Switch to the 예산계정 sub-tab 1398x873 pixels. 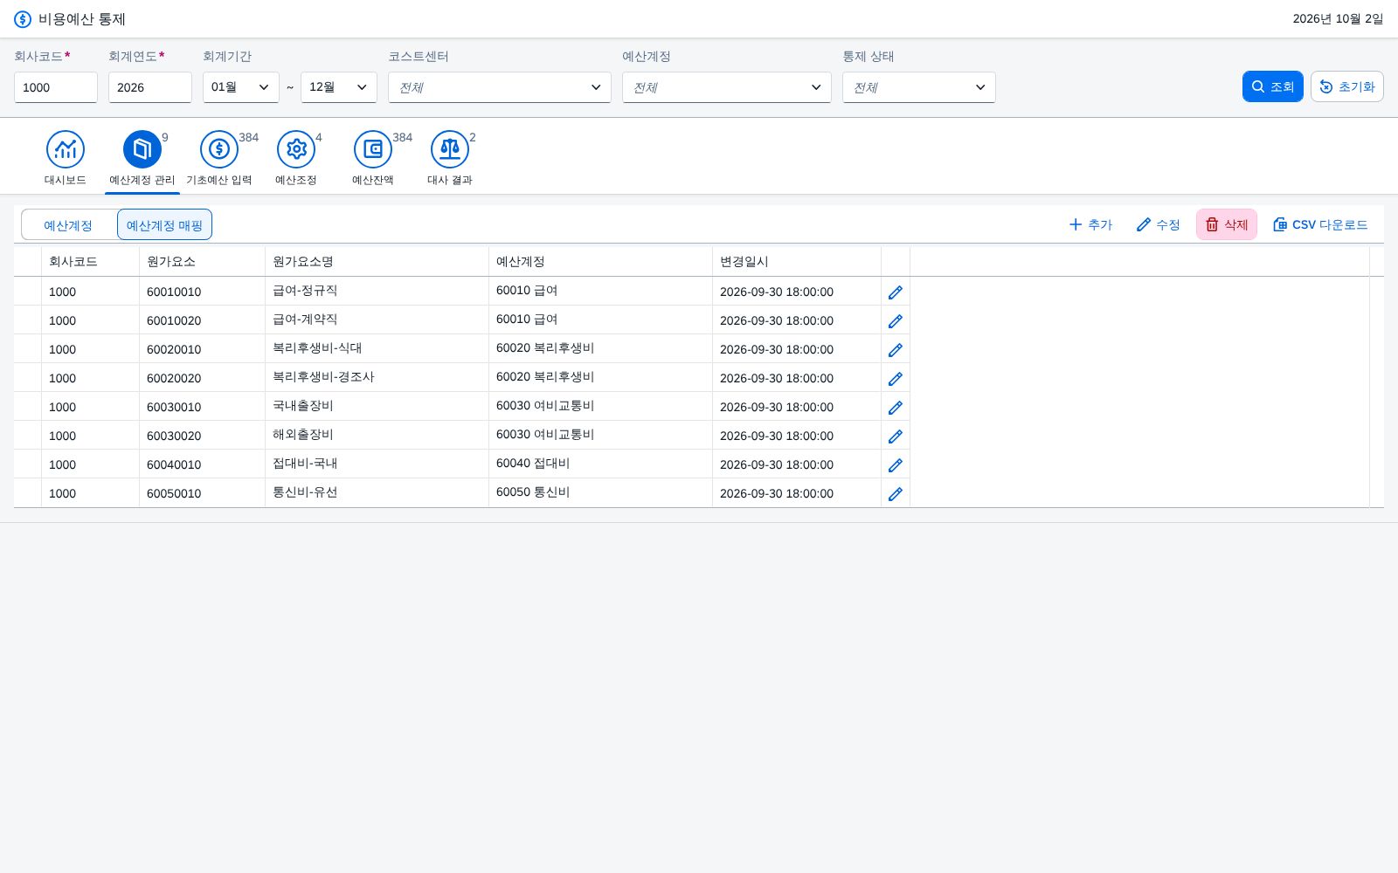[x=68, y=225]
